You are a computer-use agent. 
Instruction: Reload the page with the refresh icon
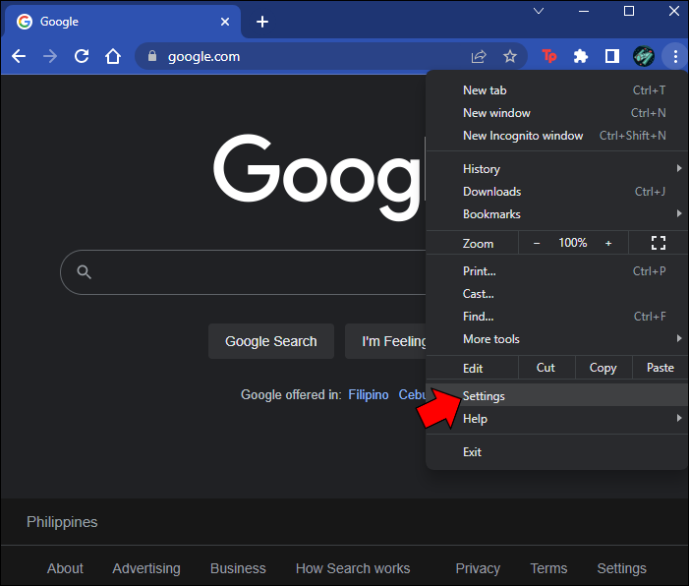(x=82, y=56)
